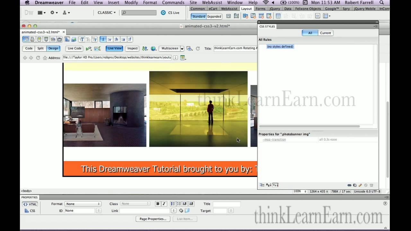Open the Link history dropdown stepper
This screenshot has width=411, height=231.
pos(174,211)
